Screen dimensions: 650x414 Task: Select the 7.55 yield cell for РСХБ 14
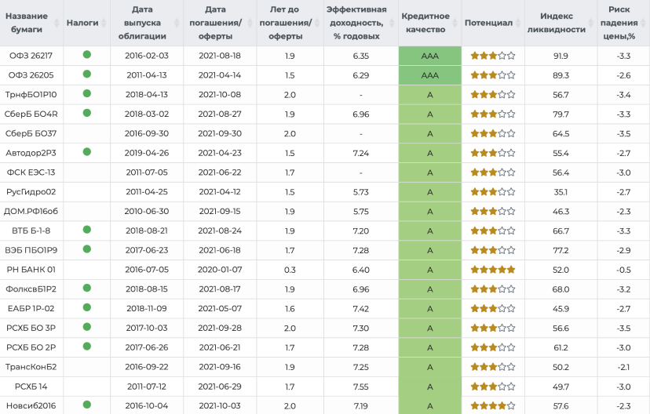(360, 387)
